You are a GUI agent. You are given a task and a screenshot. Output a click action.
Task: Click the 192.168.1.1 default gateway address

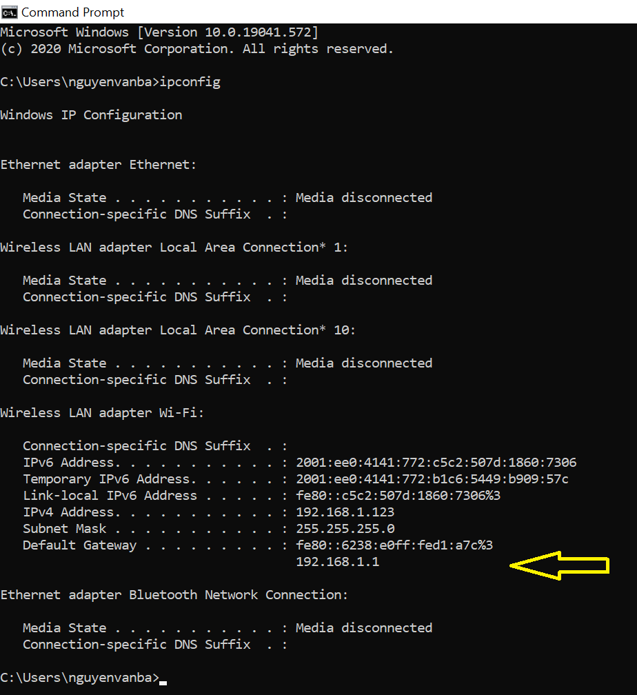[x=337, y=562]
